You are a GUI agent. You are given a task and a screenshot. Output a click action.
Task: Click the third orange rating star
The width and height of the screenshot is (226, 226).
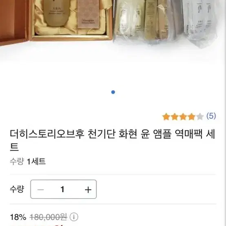click(x=183, y=117)
